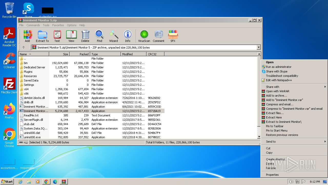Open Google Chrome desktop shortcut

coord(9,137)
